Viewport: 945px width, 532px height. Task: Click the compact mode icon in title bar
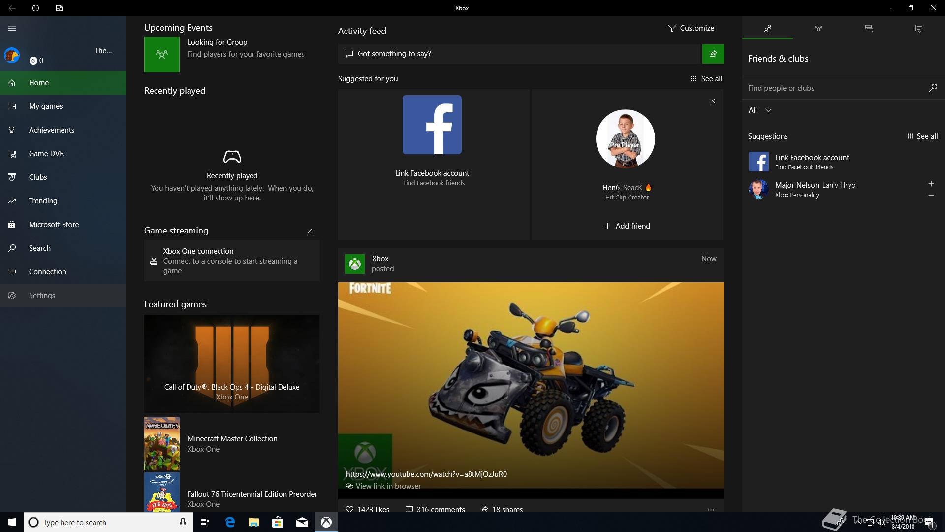pos(59,8)
